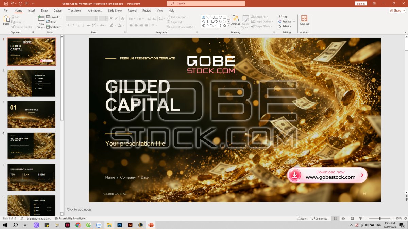Select the block right arrow shape
This screenshot has height=229, width=408.
[x=216, y=21]
